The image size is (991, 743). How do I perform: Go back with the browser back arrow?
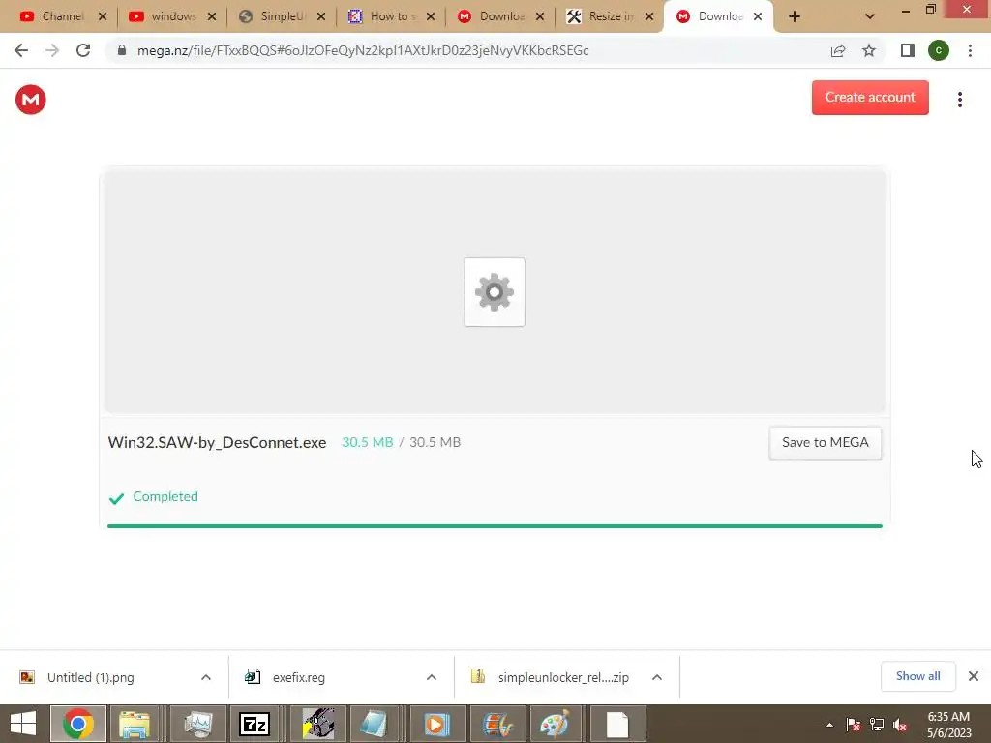(x=21, y=50)
